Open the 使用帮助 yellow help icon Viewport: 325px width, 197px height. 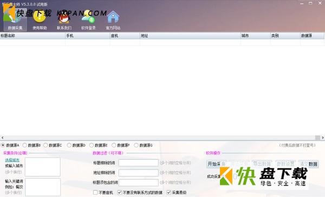click(x=40, y=20)
